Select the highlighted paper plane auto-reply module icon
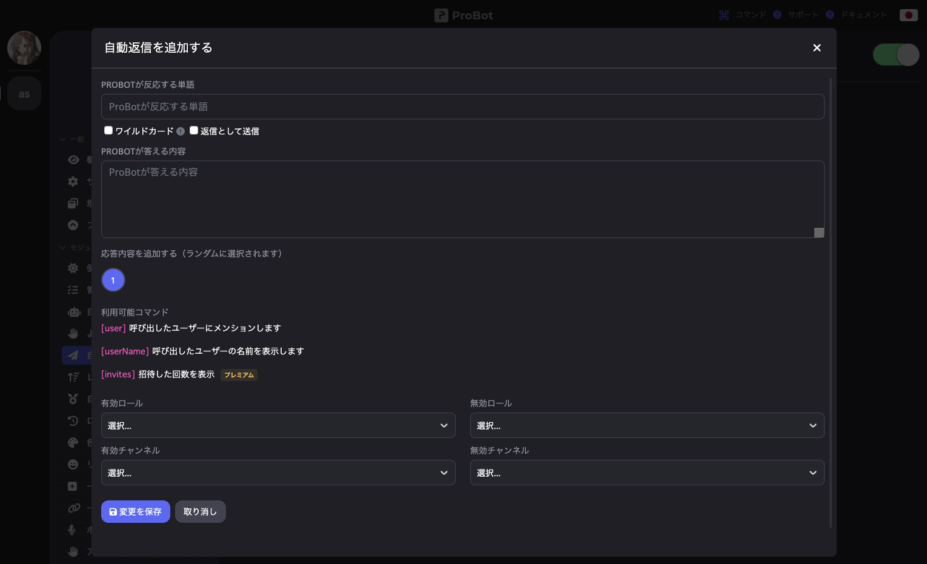The height and width of the screenshot is (564, 927). (73, 355)
